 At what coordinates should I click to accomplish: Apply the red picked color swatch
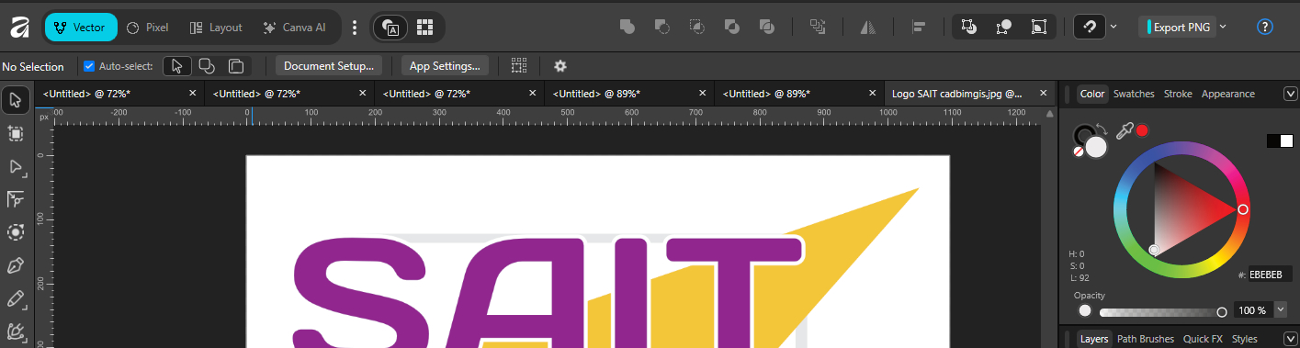(1142, 130)
